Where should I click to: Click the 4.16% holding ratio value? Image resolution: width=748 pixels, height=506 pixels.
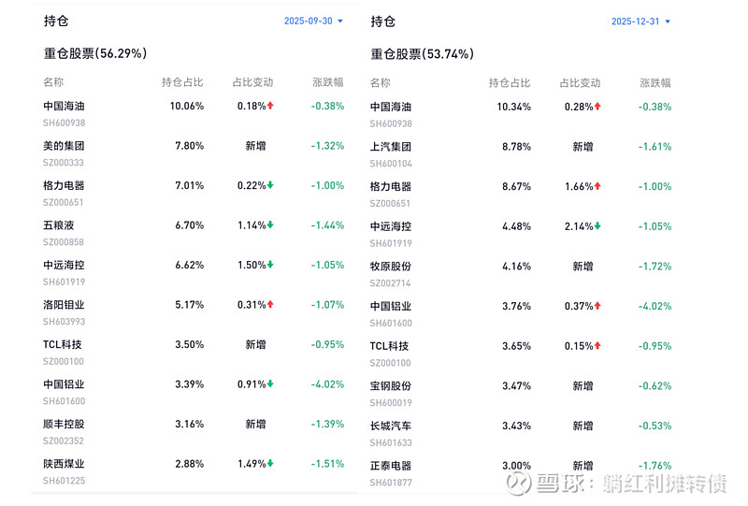[x=517, y=267]
